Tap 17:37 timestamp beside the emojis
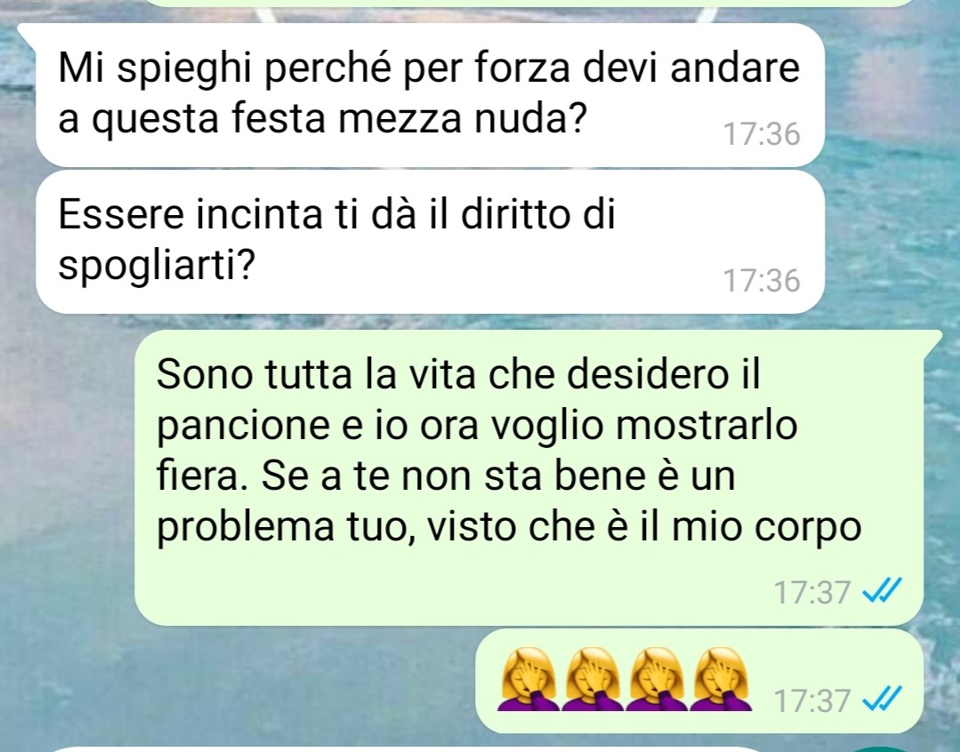 pos(812,700)
